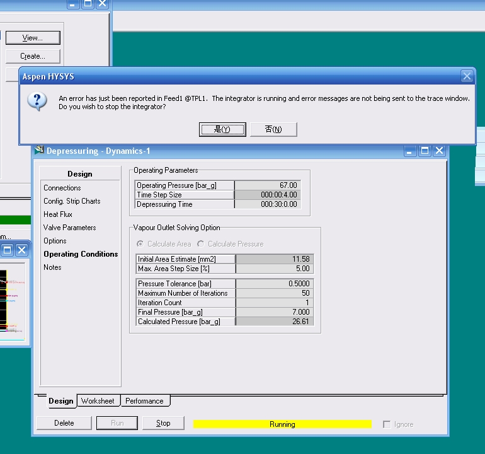Click the 是(Y) button to stop integrator
The image size is (485, 454).
click(x=222, y=129)
